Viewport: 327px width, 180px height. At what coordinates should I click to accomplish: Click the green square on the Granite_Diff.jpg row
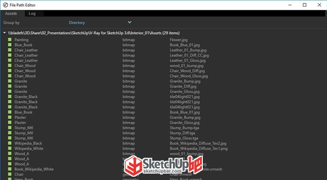(9, 86)
